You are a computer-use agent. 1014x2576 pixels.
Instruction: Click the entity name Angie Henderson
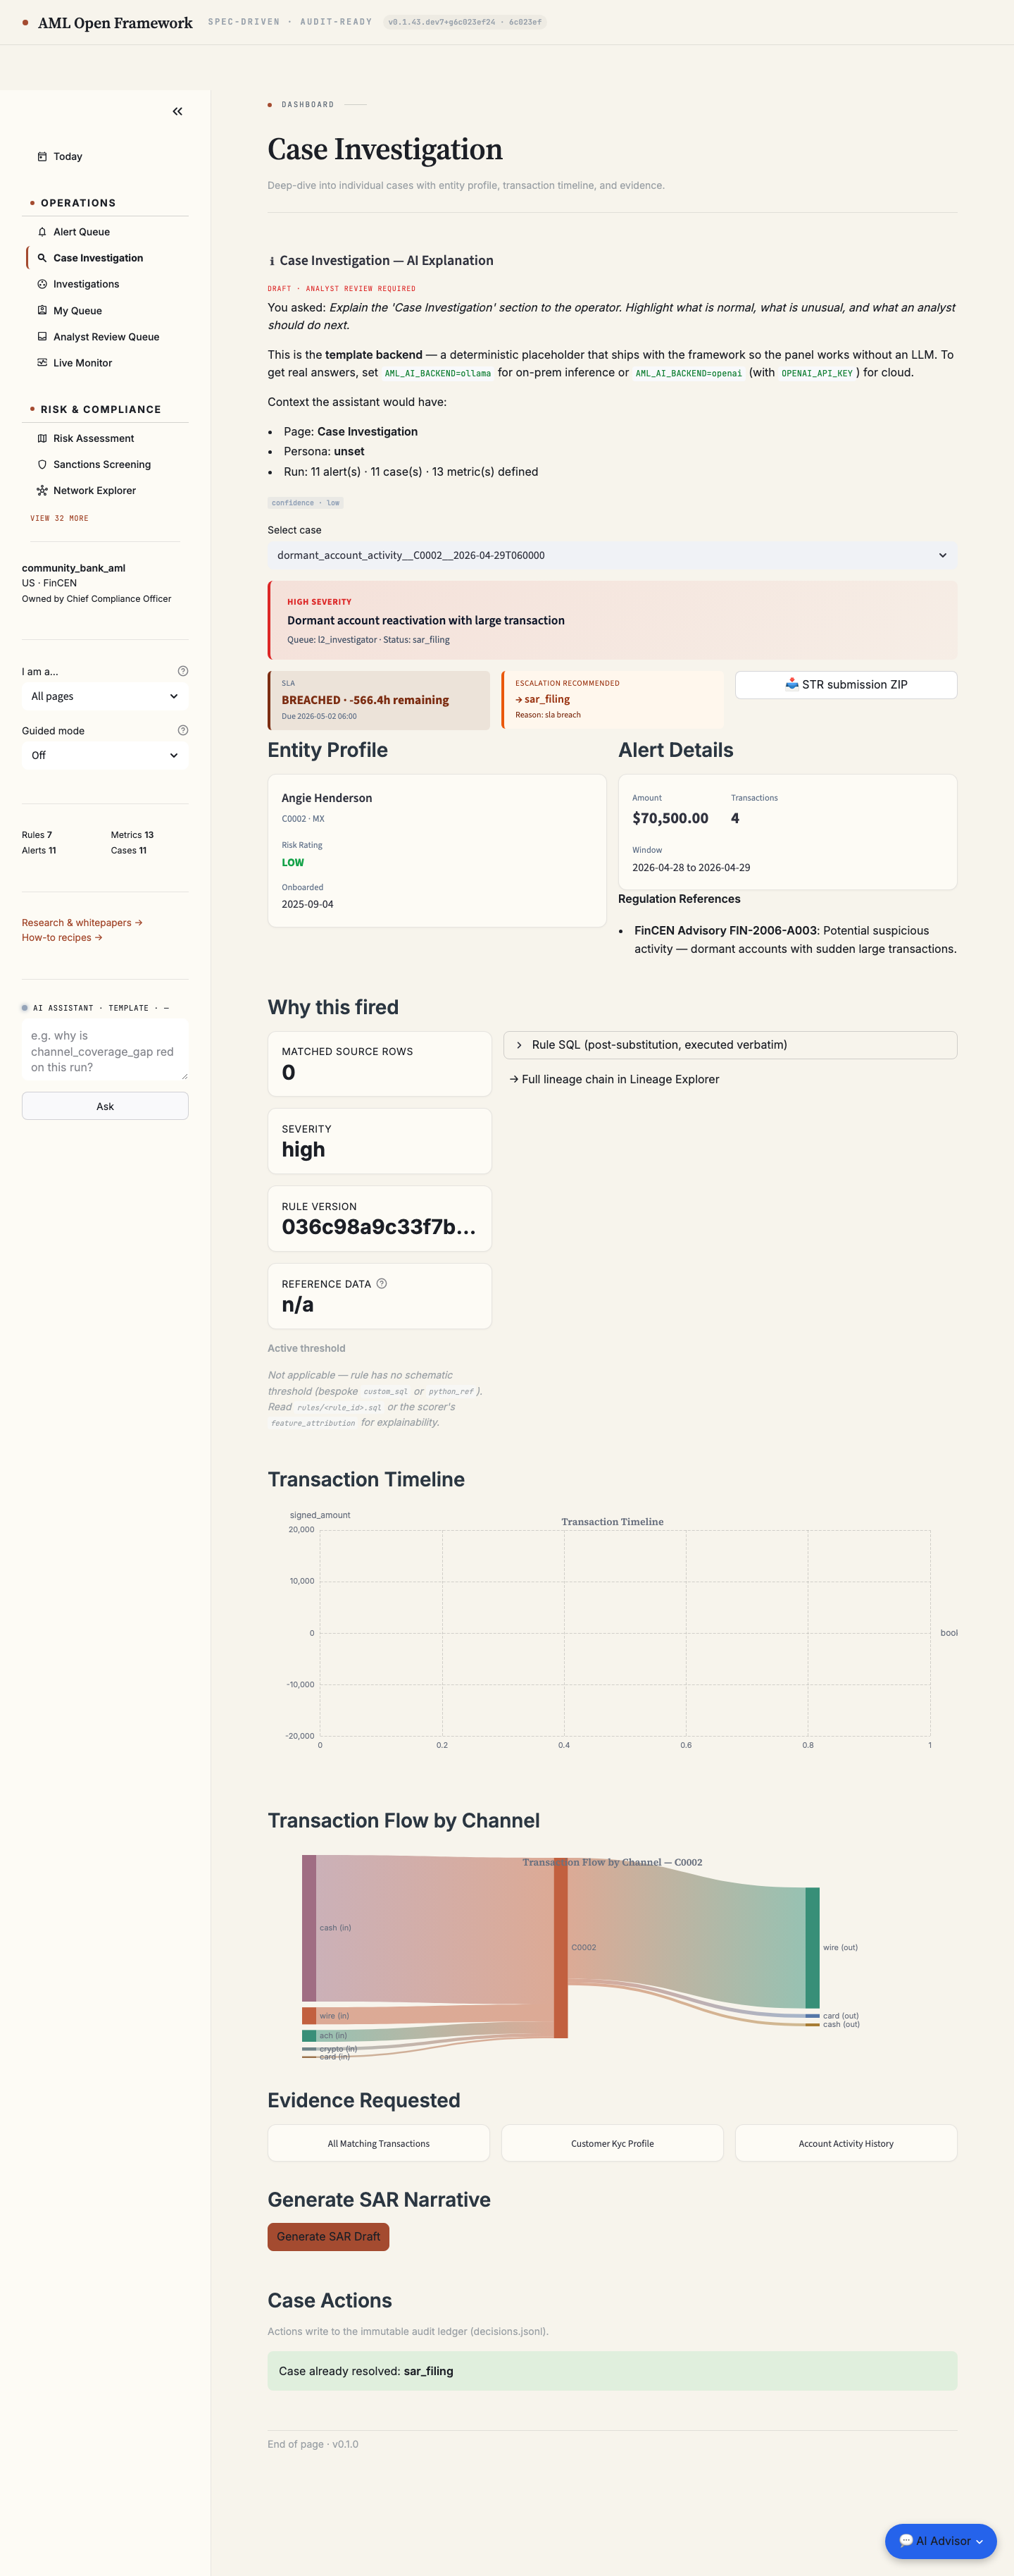(x=327, y=798)
